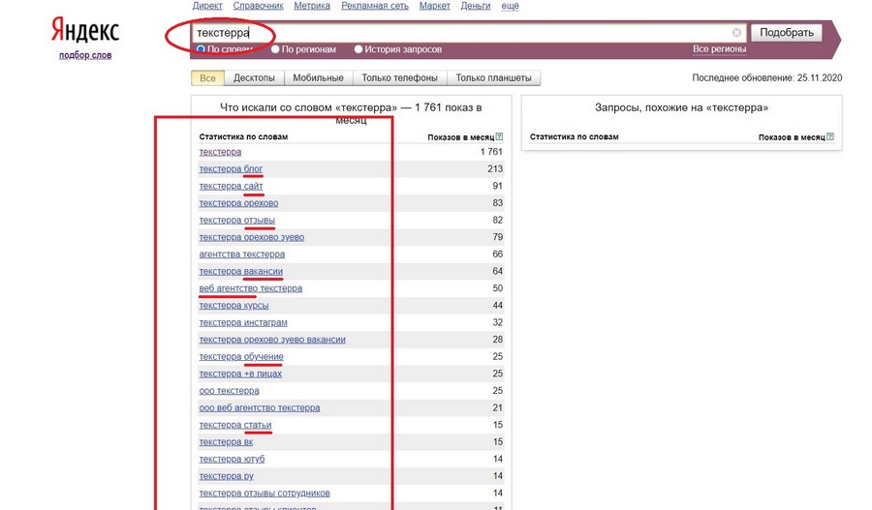Click the "текстерра вакансии" query link
Image resolution: width=872 pixels, height=510 pixels.
(240, 271)
